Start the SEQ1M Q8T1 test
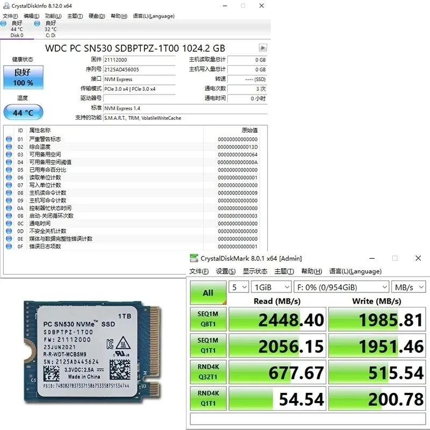The image size is (430, 430). point(208,319)
